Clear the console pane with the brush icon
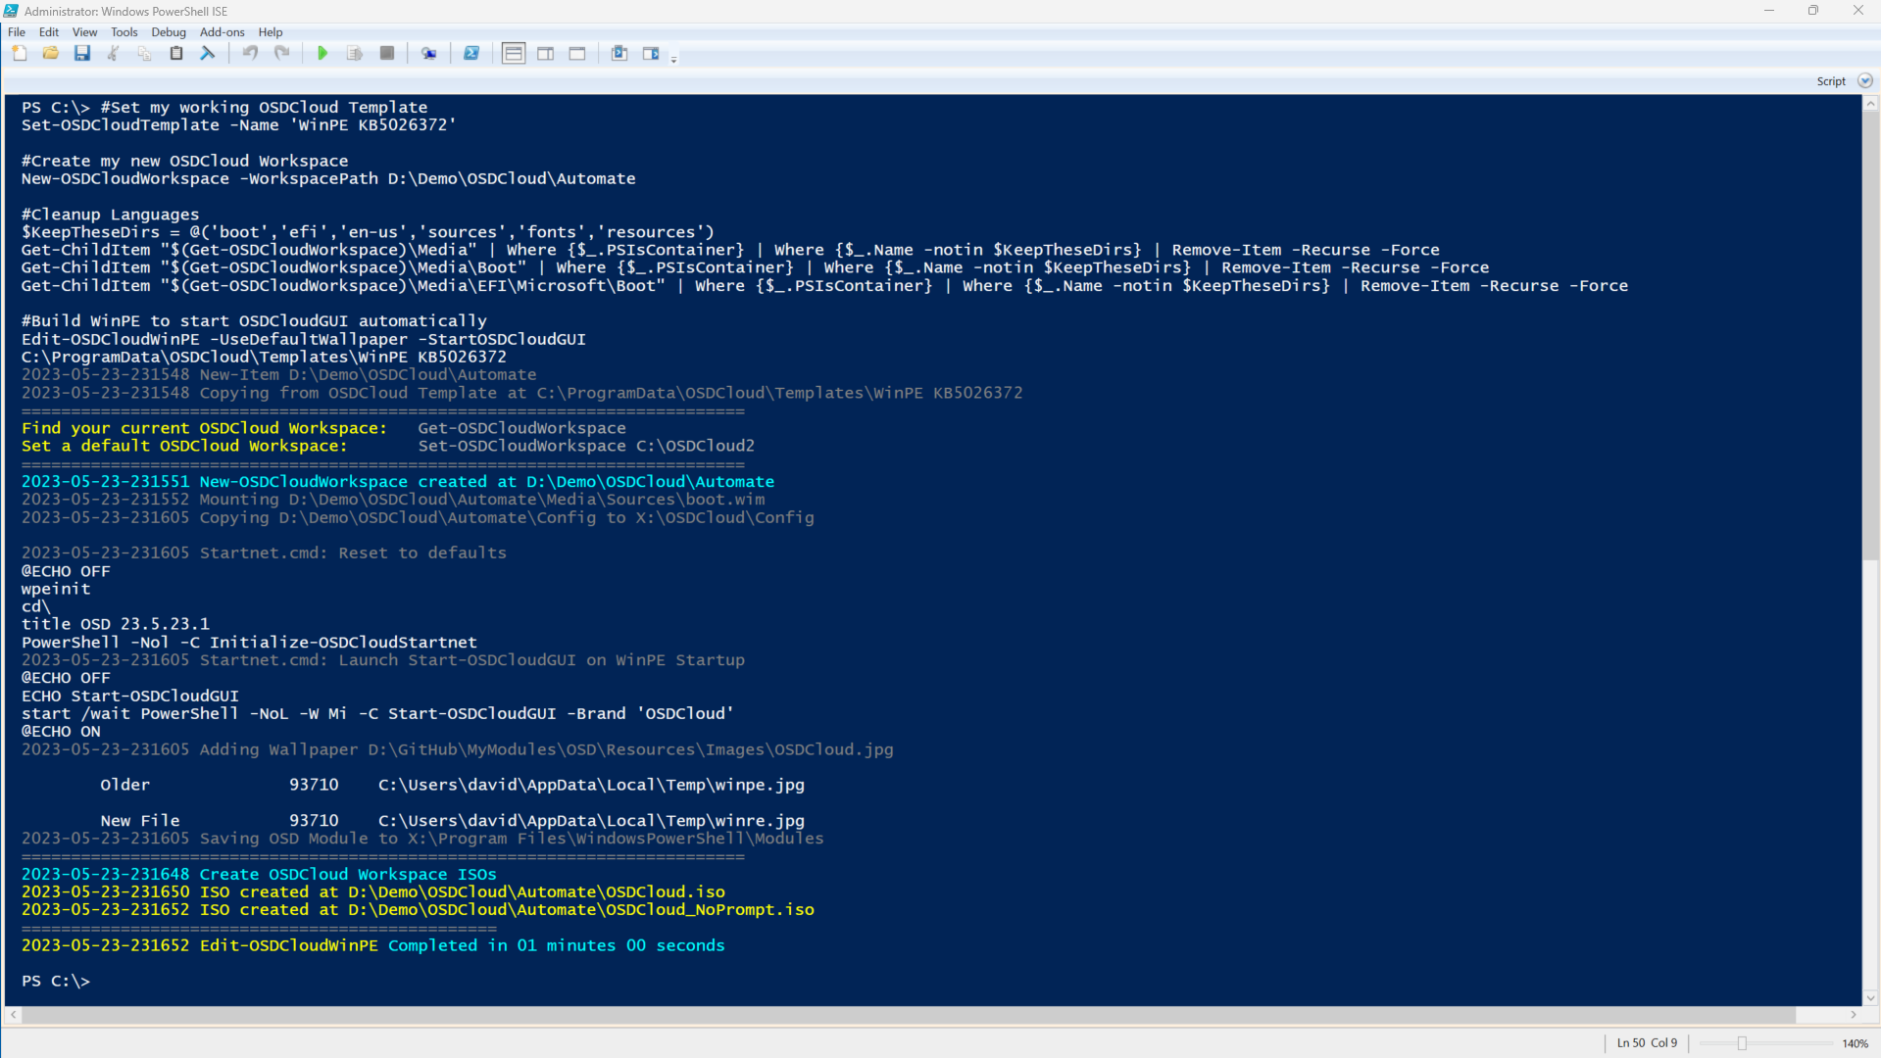Image resolution: width=1881 pixels, height=1058 pixels. click(208, 54)
